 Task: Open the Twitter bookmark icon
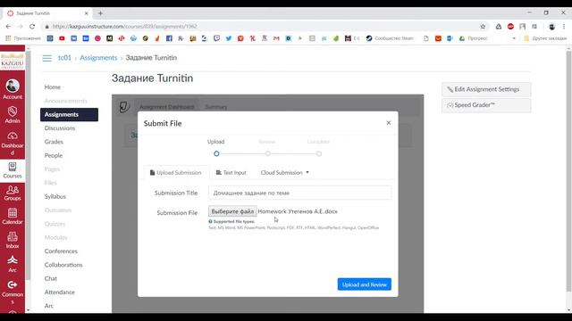[x=229, y=38]
